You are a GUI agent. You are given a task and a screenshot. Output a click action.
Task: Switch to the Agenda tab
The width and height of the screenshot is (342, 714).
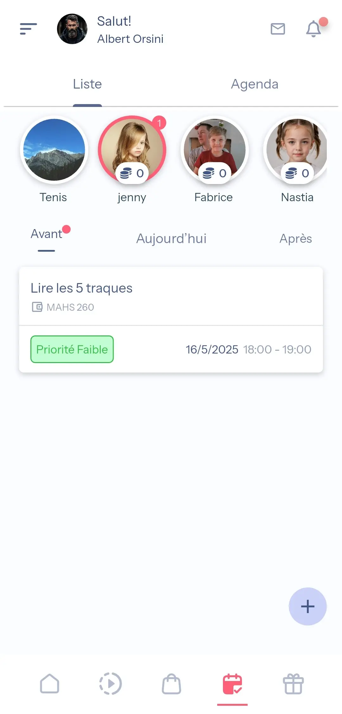pos(255,84)
